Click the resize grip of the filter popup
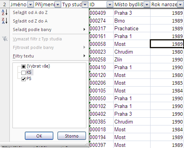This screenshot has height=148, width=184. coord(87,144)
